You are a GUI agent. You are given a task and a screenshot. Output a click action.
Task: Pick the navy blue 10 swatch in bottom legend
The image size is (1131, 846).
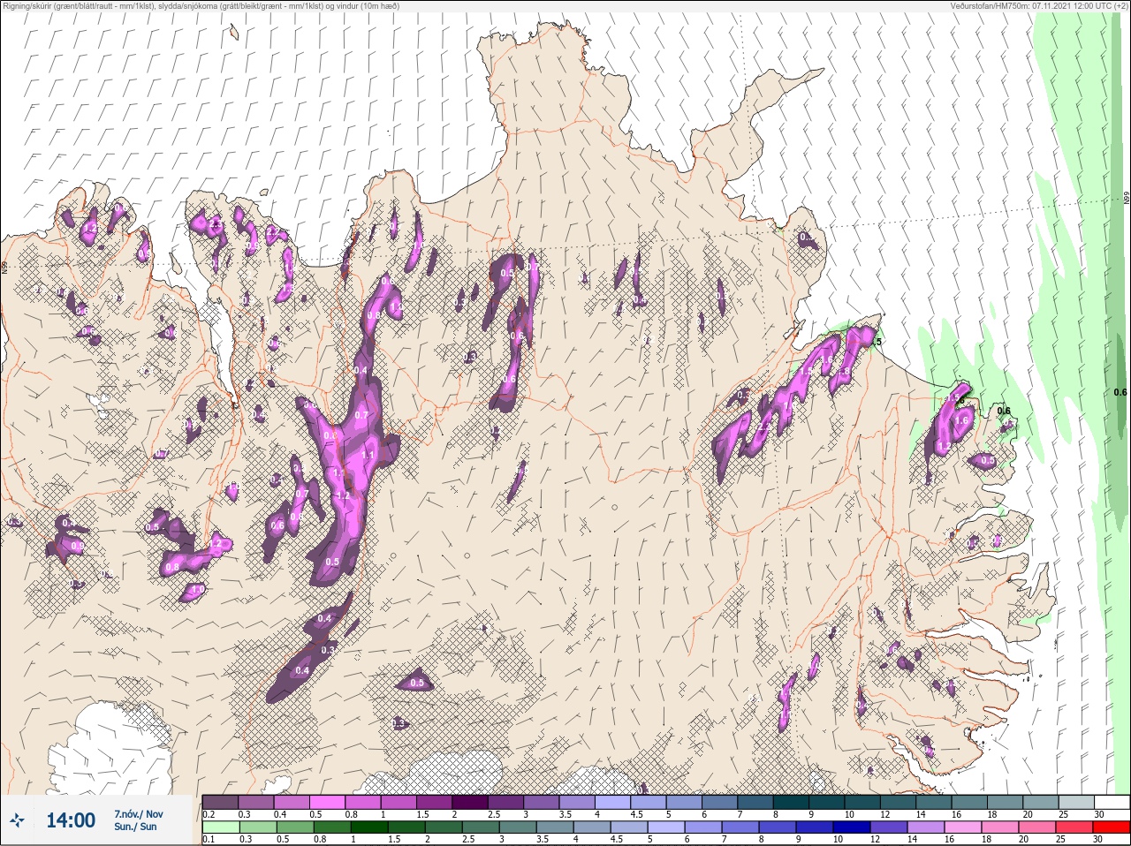(x=852, y=827)
